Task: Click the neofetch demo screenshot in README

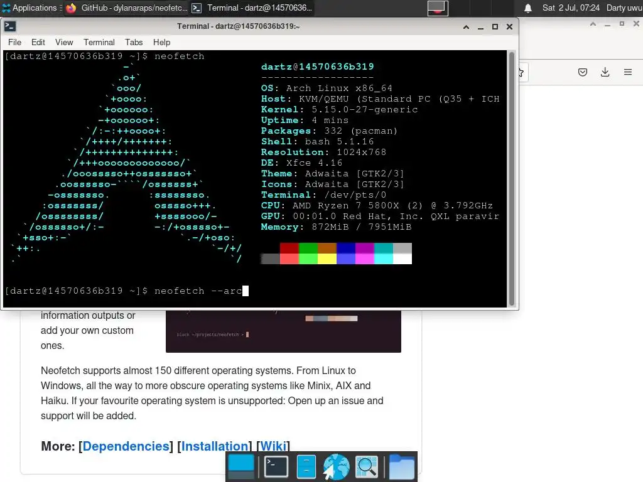Action: pos(283,331)
